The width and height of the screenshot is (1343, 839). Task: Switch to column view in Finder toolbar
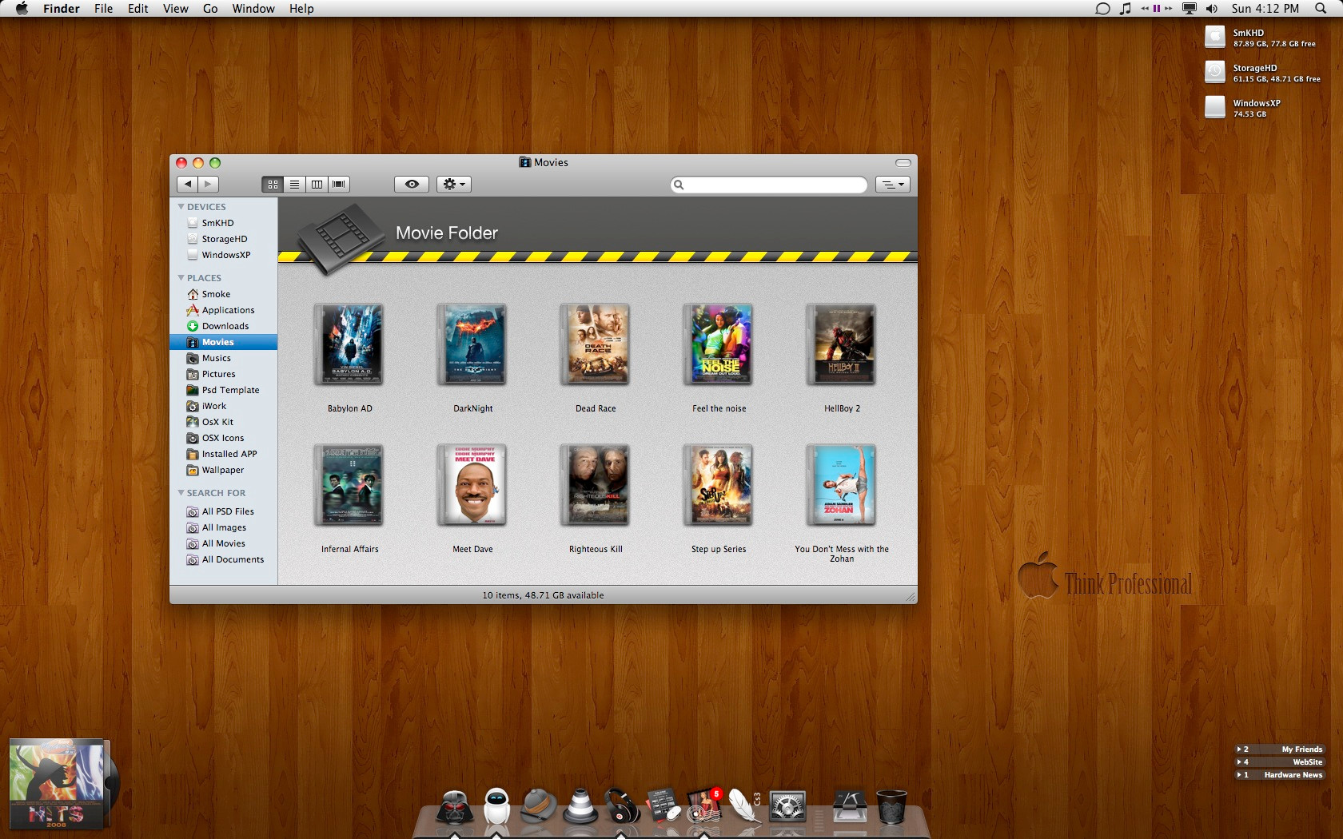pos(317,184)
